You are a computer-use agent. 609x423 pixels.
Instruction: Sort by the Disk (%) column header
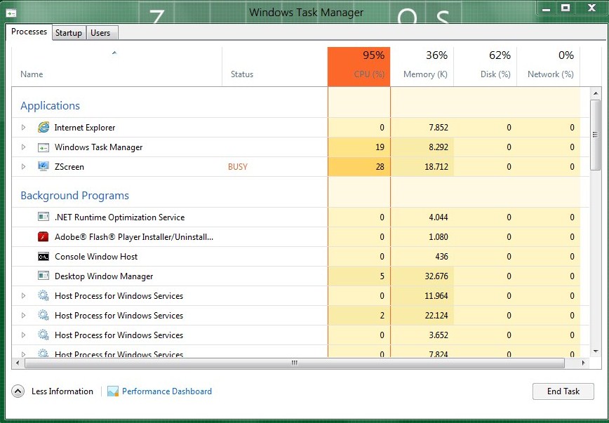click(485, 67)
